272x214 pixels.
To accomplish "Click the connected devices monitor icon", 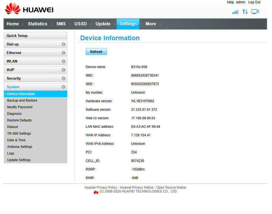I will click(255, 12).
